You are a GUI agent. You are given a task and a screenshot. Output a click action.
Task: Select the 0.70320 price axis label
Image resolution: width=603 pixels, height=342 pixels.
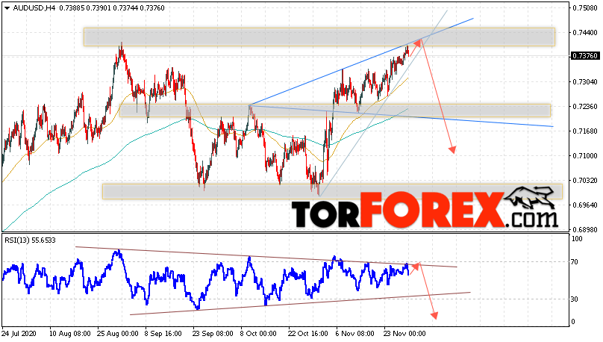[585, 181]
